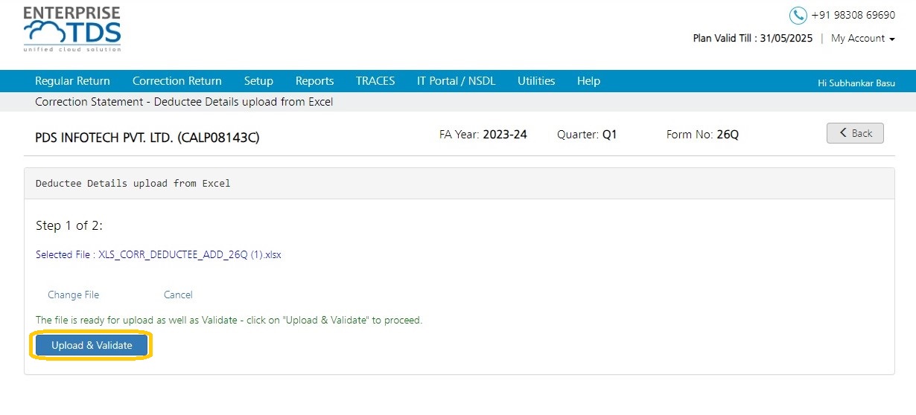The image size is (916, 415).
Task: Open the Utilities menu
Action: click(x=536, y=81)
